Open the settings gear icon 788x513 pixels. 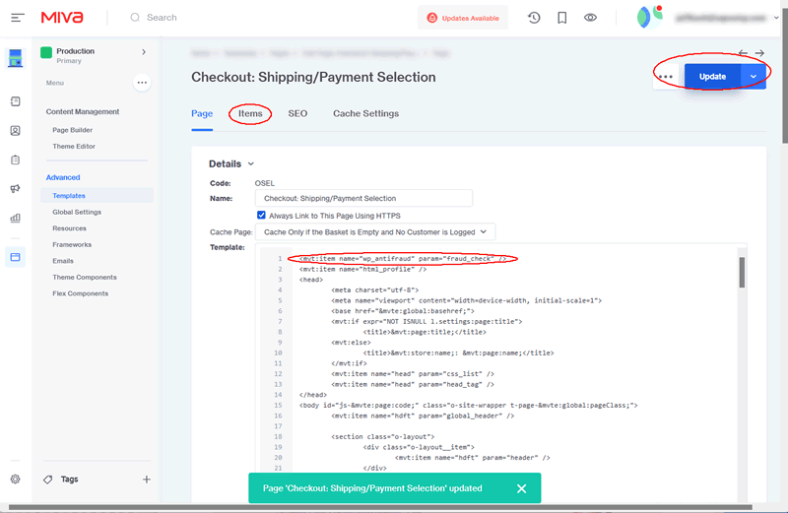[15, 480]
